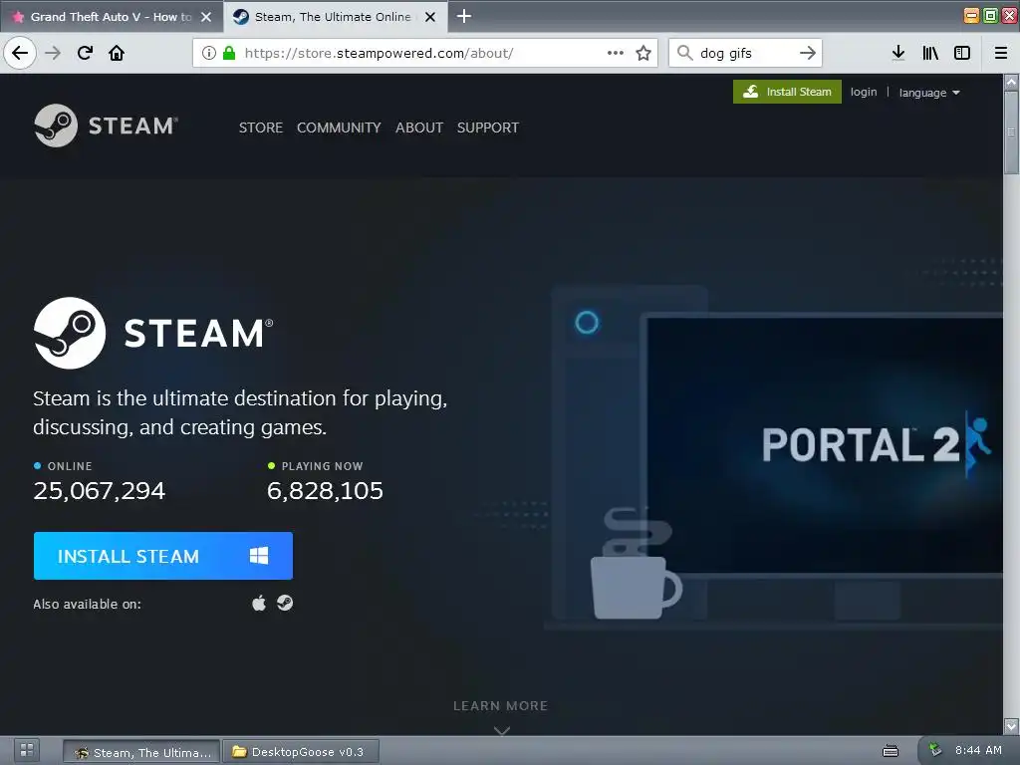Click the online count 25,067,294

tap(100, 490)
